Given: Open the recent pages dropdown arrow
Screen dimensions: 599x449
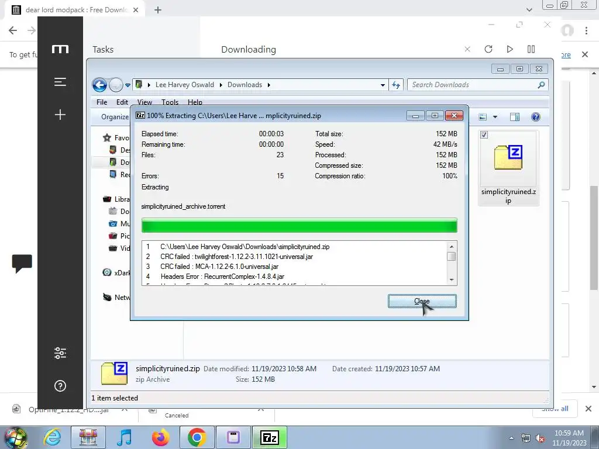Looking at the screenshot, I should tap(128, 85).
